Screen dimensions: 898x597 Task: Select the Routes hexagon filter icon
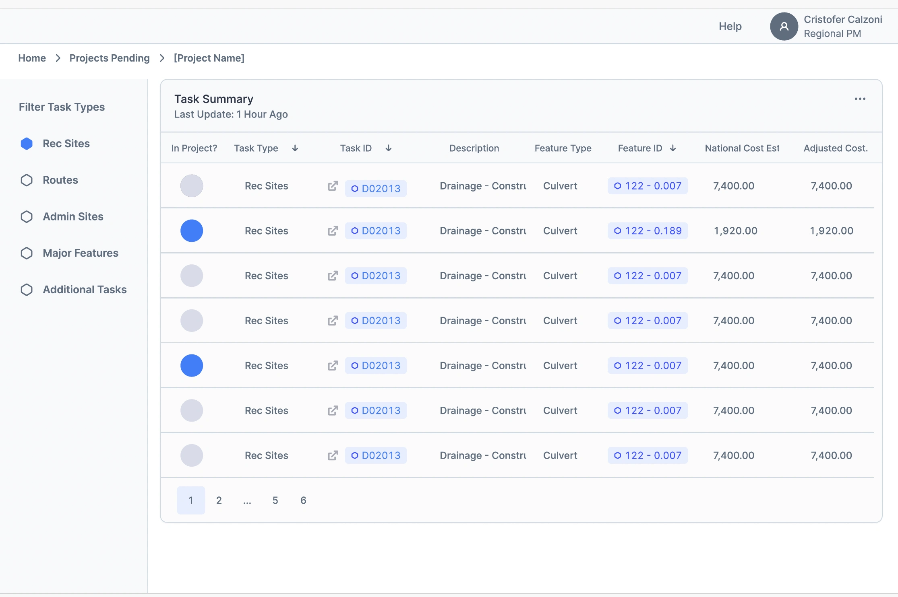[x=27, y=180]
